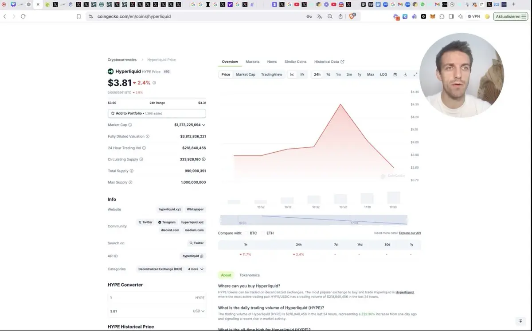The width and height of the screenshot is (532, 331).
Task: Reload the CoinGecko page
Action: pyautogui.click(x=23, y=16)
